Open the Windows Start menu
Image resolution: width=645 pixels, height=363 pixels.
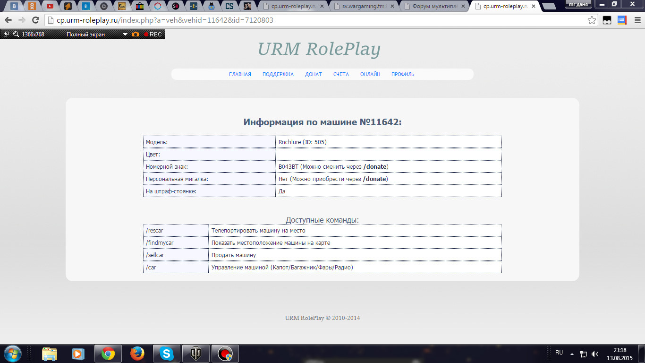click(13, 354)
